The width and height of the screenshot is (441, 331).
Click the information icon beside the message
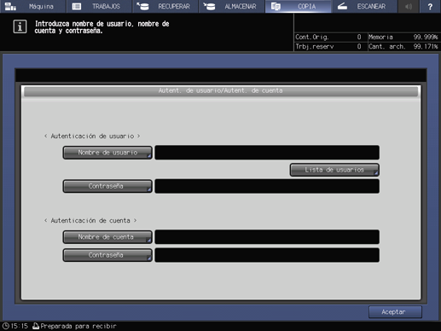coord(20,26)
